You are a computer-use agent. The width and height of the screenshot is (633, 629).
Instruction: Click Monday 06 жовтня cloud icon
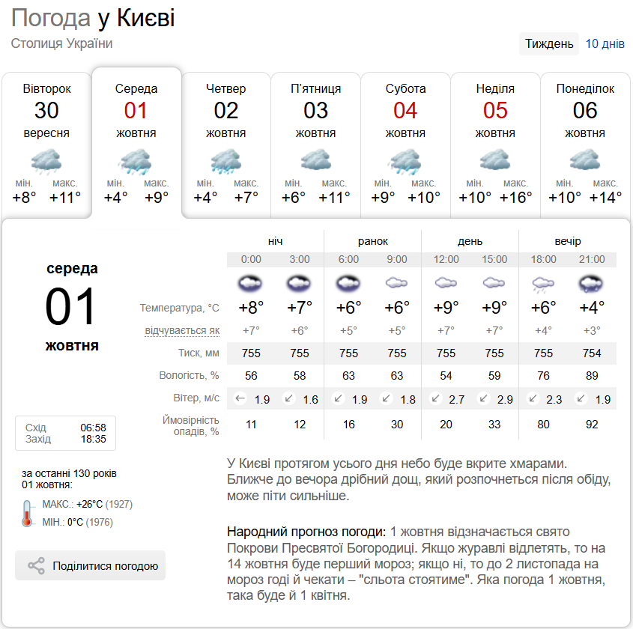click(585, 160)
